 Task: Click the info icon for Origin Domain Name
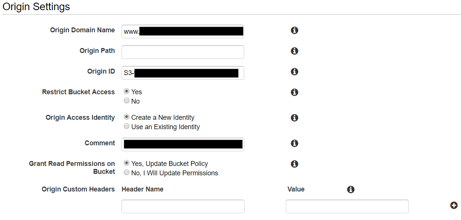tap(294, 30)
